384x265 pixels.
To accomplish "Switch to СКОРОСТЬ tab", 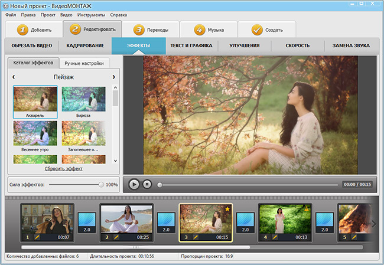I will coord(298,46).
